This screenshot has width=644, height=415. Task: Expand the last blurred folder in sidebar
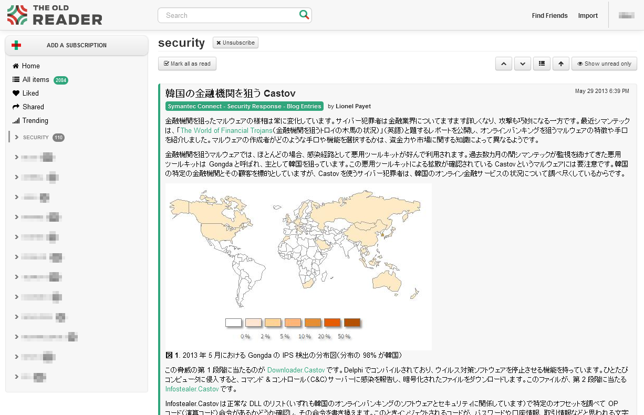click(17, 377)
